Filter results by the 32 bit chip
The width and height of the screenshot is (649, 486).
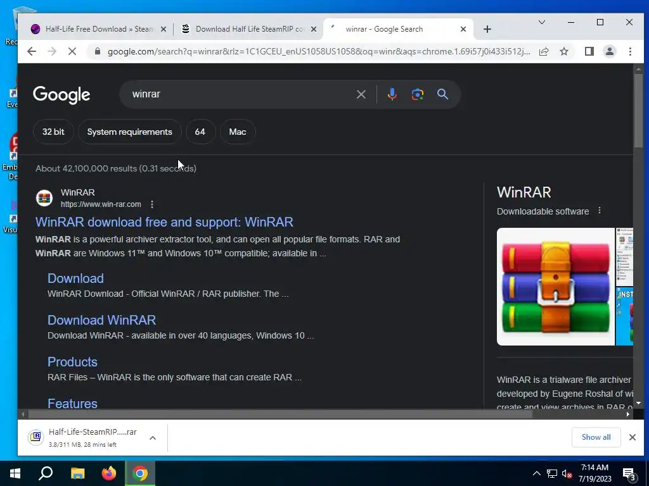[53, 132]
